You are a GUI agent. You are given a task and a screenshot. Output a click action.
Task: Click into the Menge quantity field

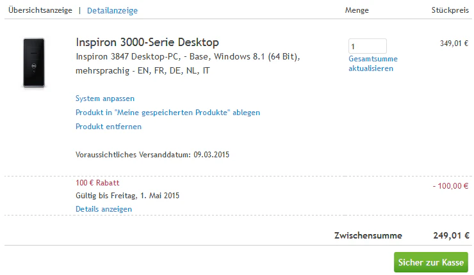tap(367, 46)
